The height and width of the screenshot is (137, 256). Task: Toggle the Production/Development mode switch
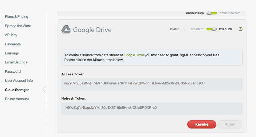click(212, 13)
